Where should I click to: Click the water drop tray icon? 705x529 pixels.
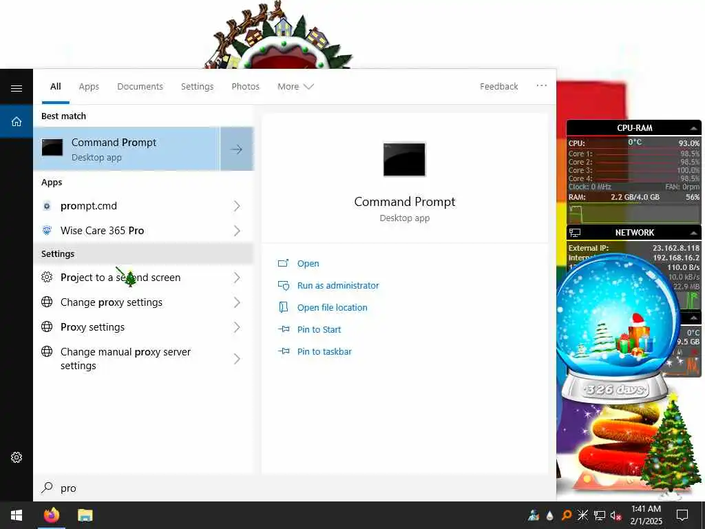550,515
